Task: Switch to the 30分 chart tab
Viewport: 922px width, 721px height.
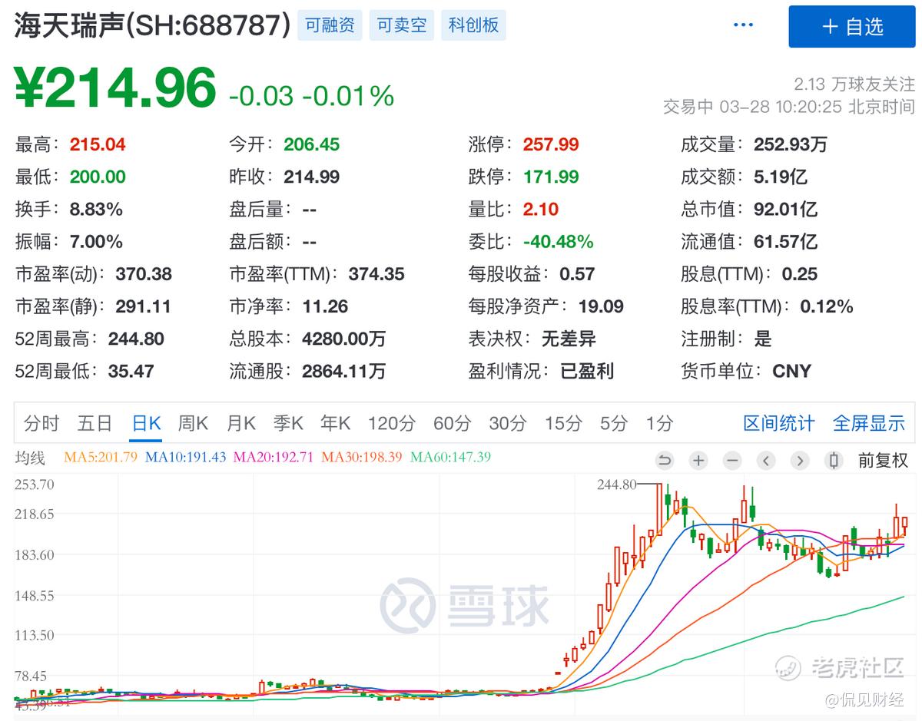Action: click(x=508, y=423)
